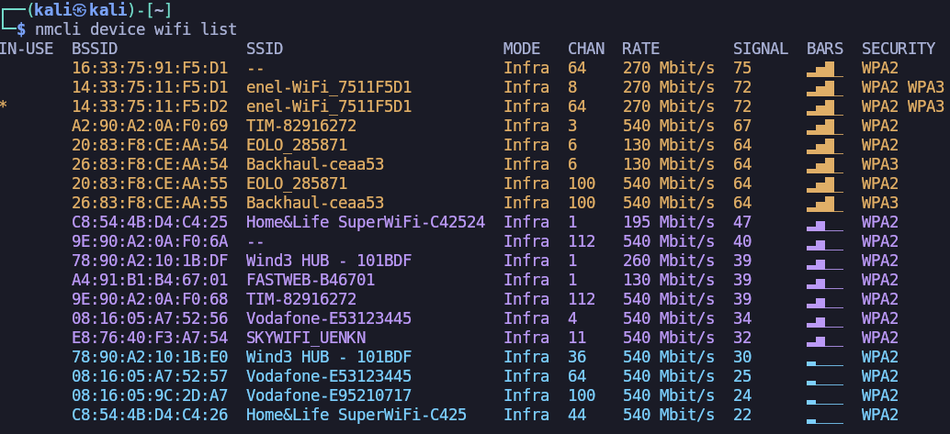This screenshot has height=434, width=950.
Task: Click the signal bars in the first network row
Action: point(824,68)
